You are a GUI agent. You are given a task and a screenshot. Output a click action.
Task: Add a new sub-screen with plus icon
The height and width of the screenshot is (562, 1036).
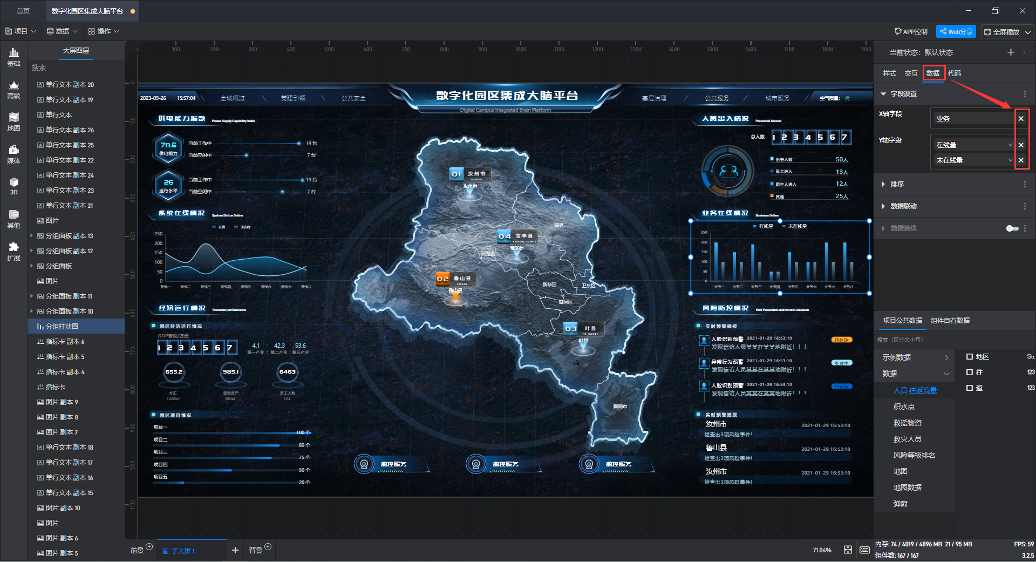pos(235,550)
